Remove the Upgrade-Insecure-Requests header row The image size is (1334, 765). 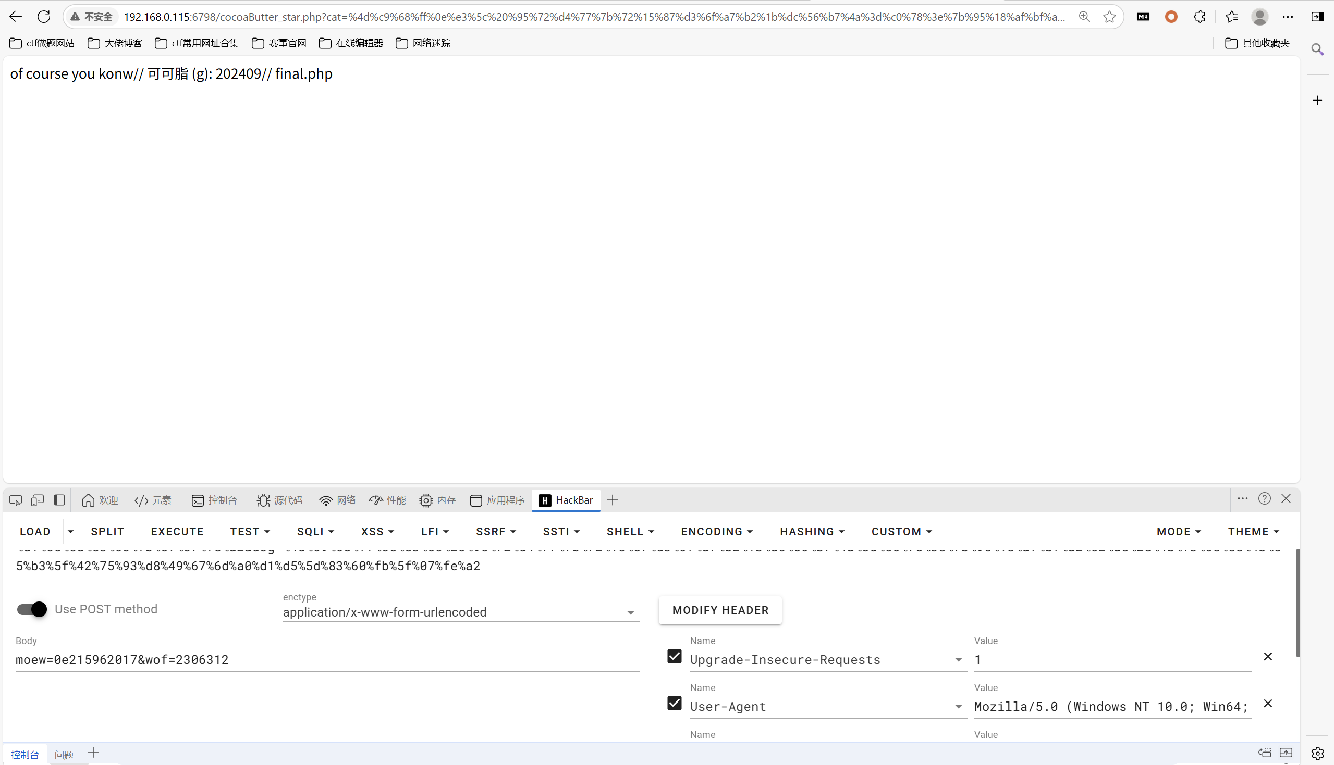point(1268,657)
